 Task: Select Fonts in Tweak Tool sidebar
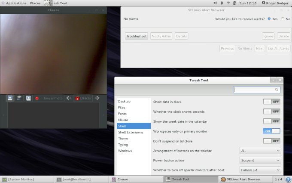click(122, 114)
